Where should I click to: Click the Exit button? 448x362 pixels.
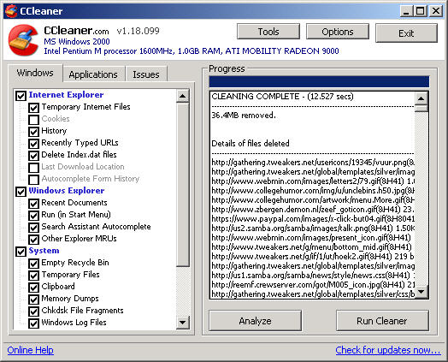pyautogui.click(x=406, y=33)
